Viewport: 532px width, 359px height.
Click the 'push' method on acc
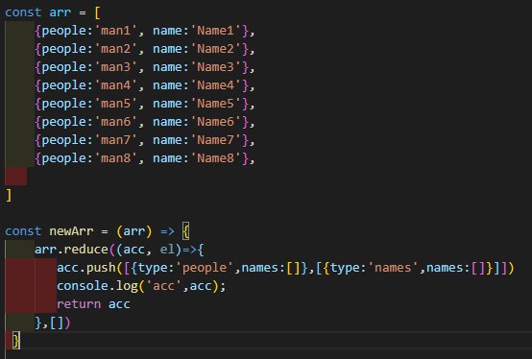tap(101, 268)
